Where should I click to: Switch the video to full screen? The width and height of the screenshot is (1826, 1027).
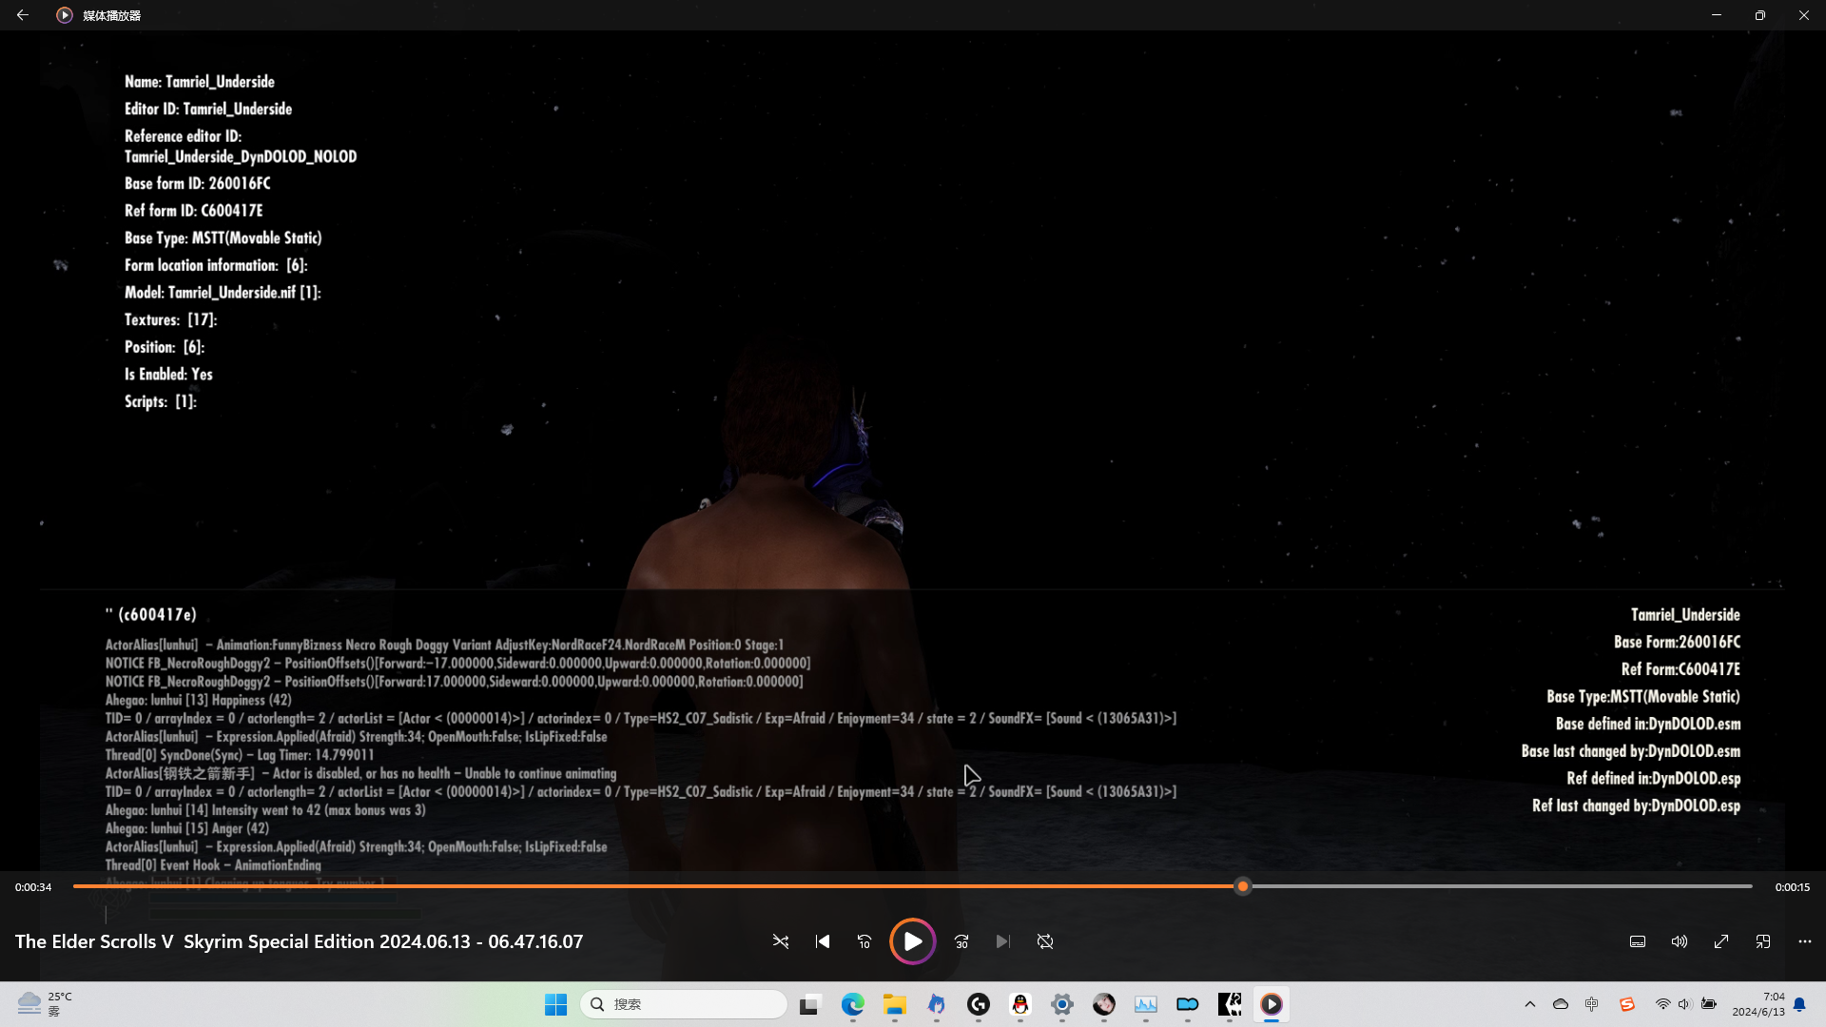pos(1721,941)
